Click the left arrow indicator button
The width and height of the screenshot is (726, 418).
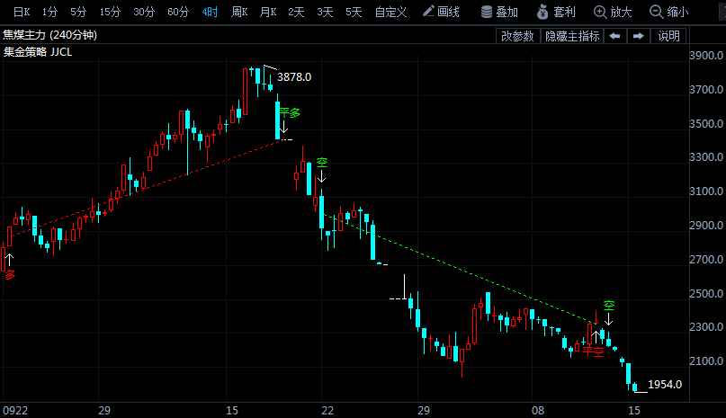pos(614,36)
